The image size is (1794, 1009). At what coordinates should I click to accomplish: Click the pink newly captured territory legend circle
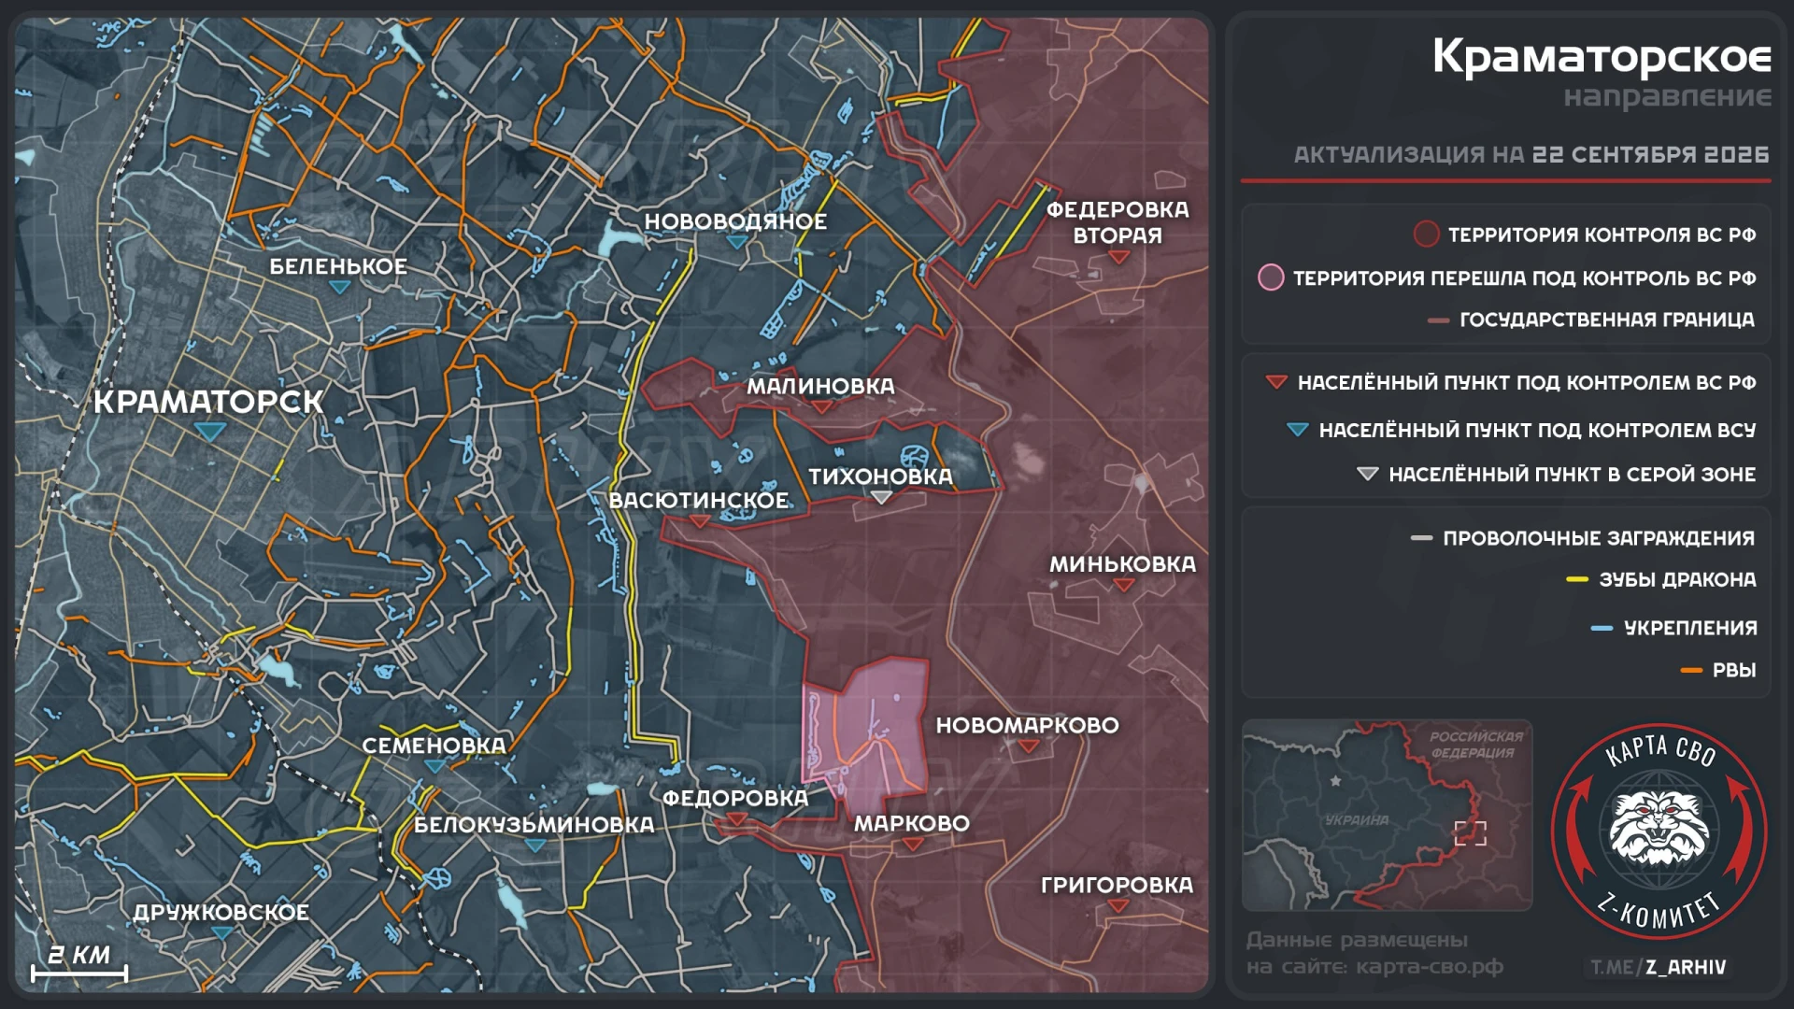pos(1271,277)
